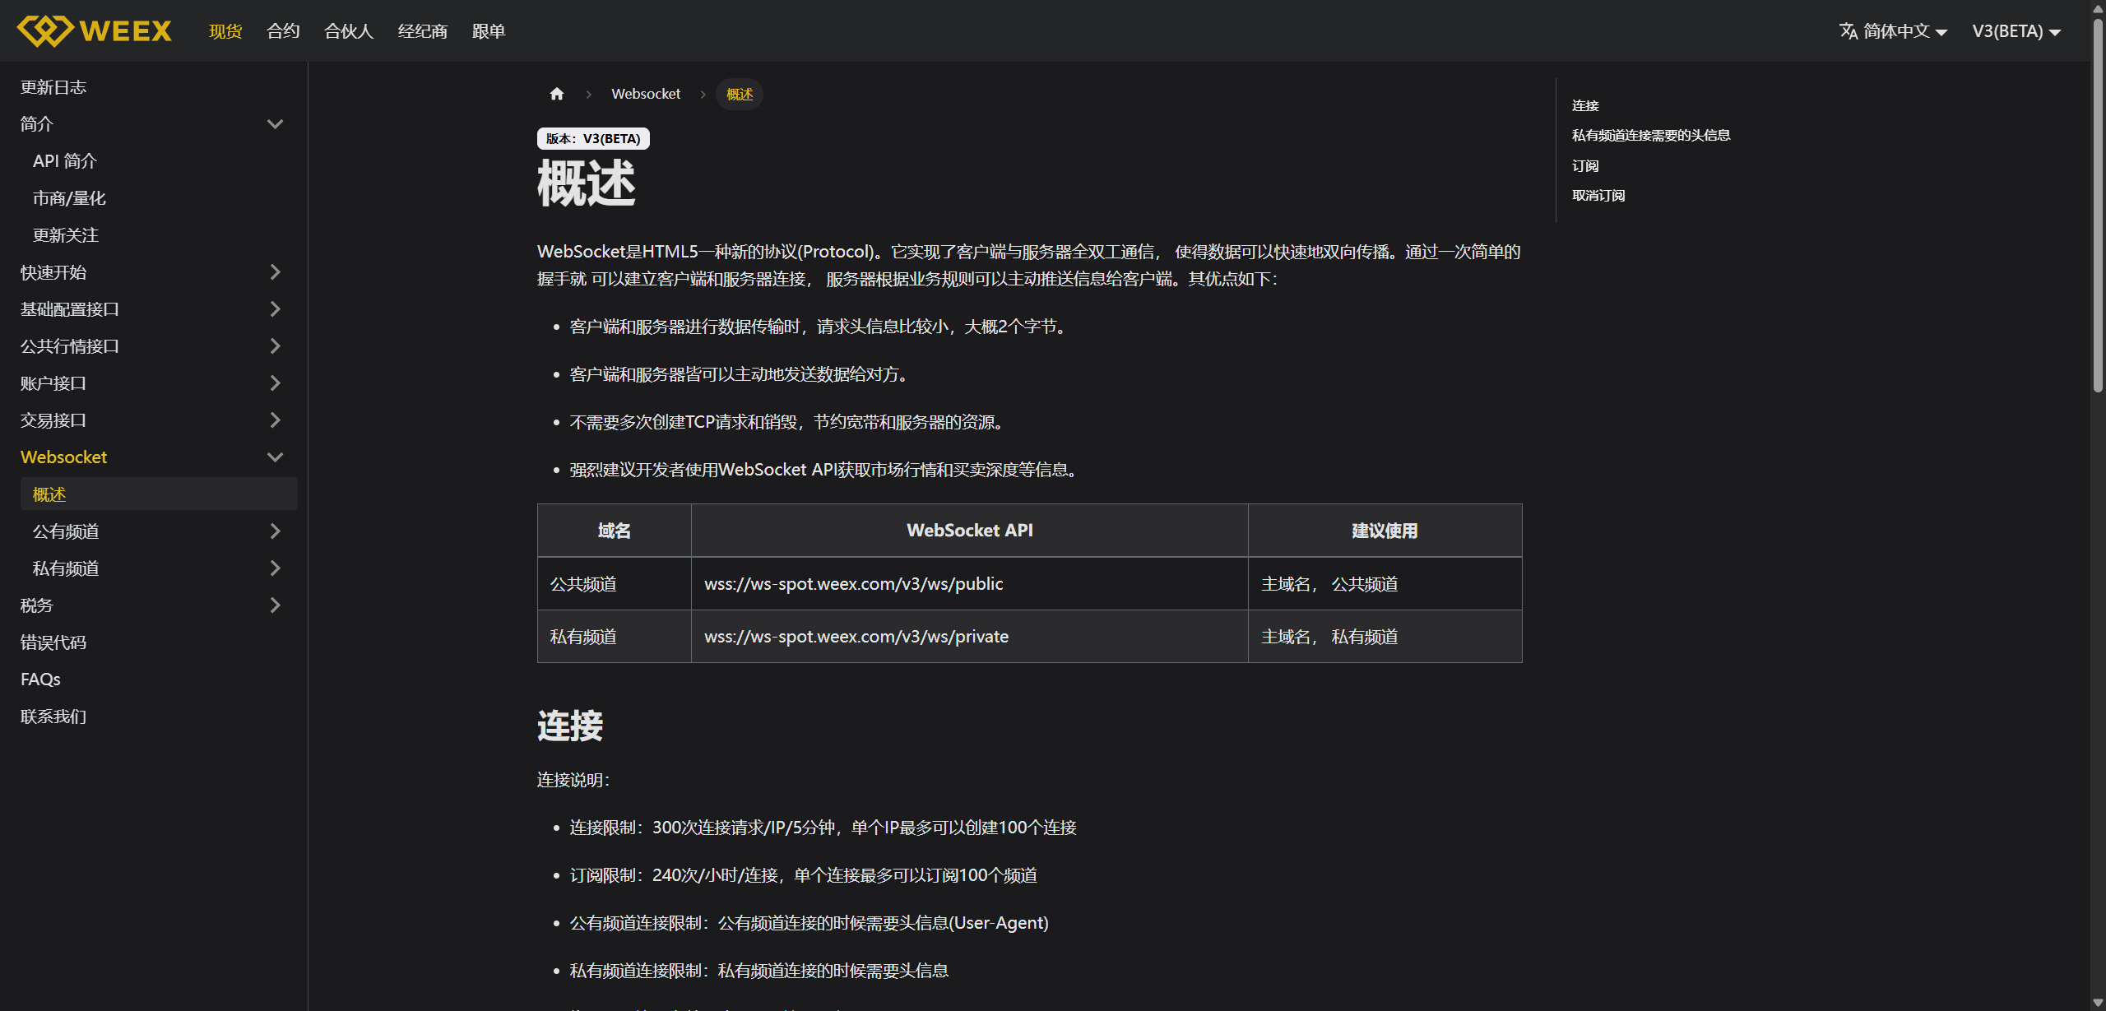2106x1011 pixels.
Task: Click the home icon in the breadcrumb
Action: pyautogui.click(x=557, y=94)
